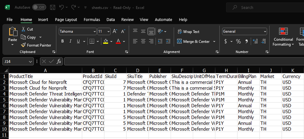Click Increase Indent icon
Image resolution: width=304 pixels, height=139 pixels.
pos(168,41)
